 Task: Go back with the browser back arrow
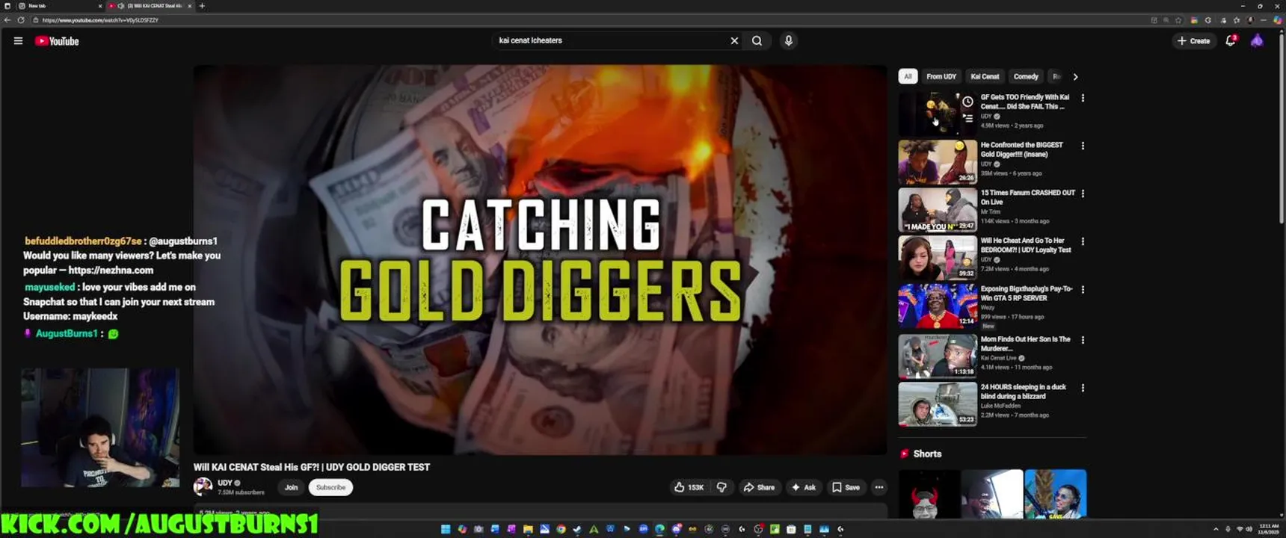pos(7,20)
